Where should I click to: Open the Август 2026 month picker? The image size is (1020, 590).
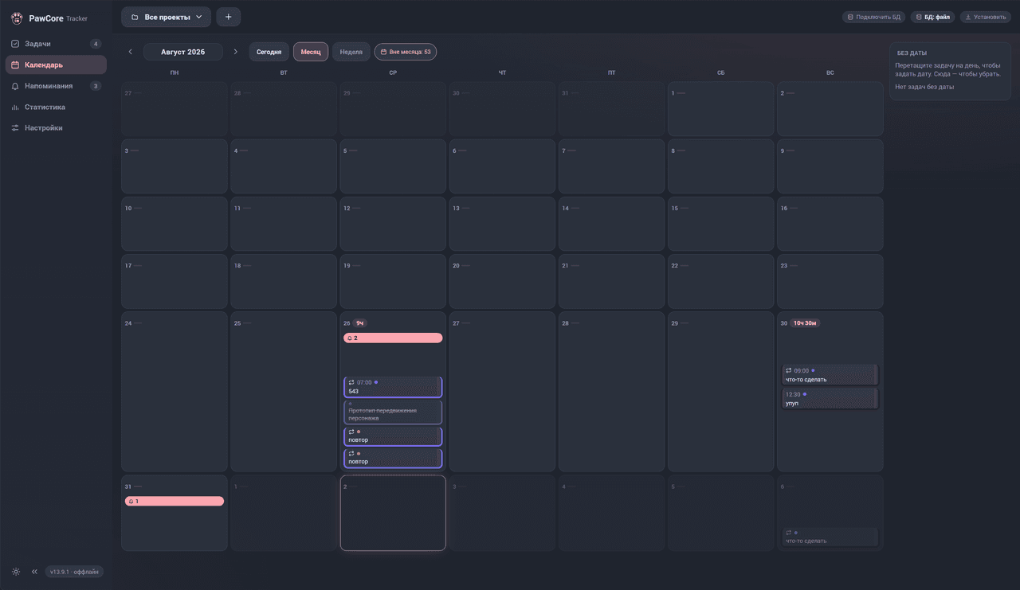pos(182,53)
